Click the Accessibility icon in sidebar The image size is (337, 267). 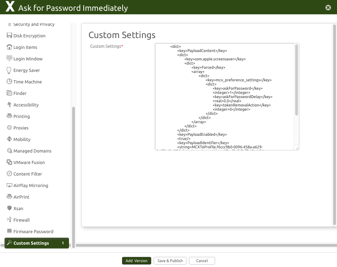[x=9, y=105]
